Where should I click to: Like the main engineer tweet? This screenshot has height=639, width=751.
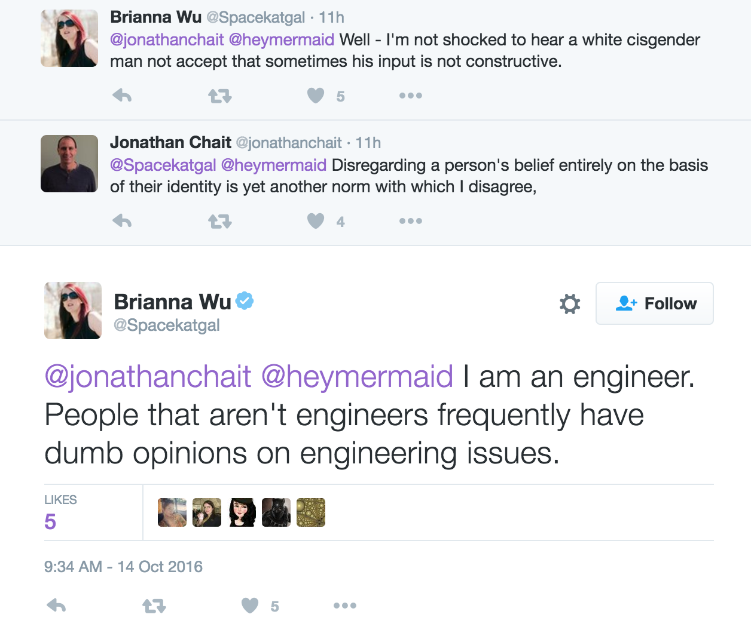[x=250, y=606]
